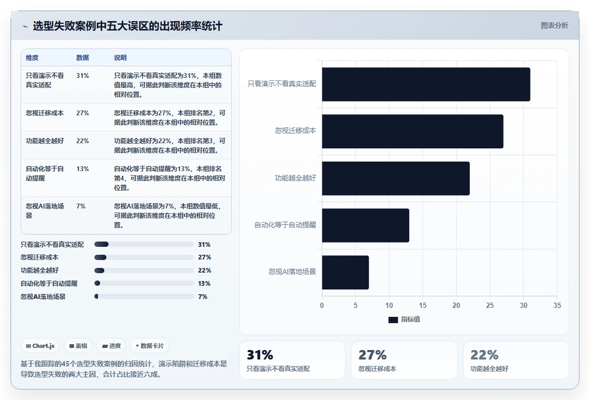Screen dimensions: 590x400
Task: Click the 27% progress bar for 忽视迁移成本
Action: pos(144,257)
